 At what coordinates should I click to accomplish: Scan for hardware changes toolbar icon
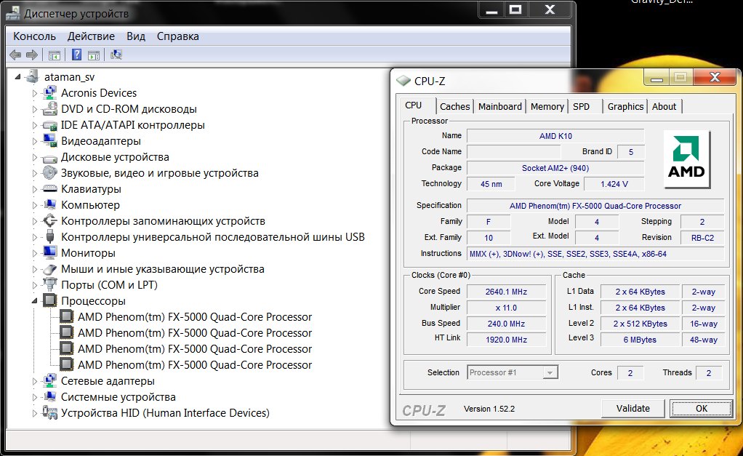click(x=116, y=55)
